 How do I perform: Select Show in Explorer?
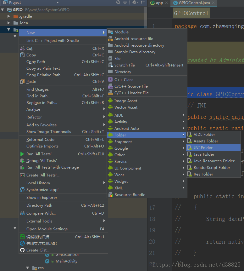(x=63, y=197)
